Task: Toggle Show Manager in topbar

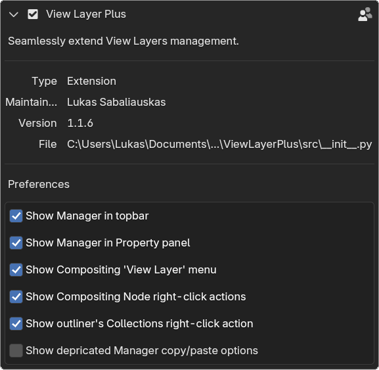Action: point(16,216)
